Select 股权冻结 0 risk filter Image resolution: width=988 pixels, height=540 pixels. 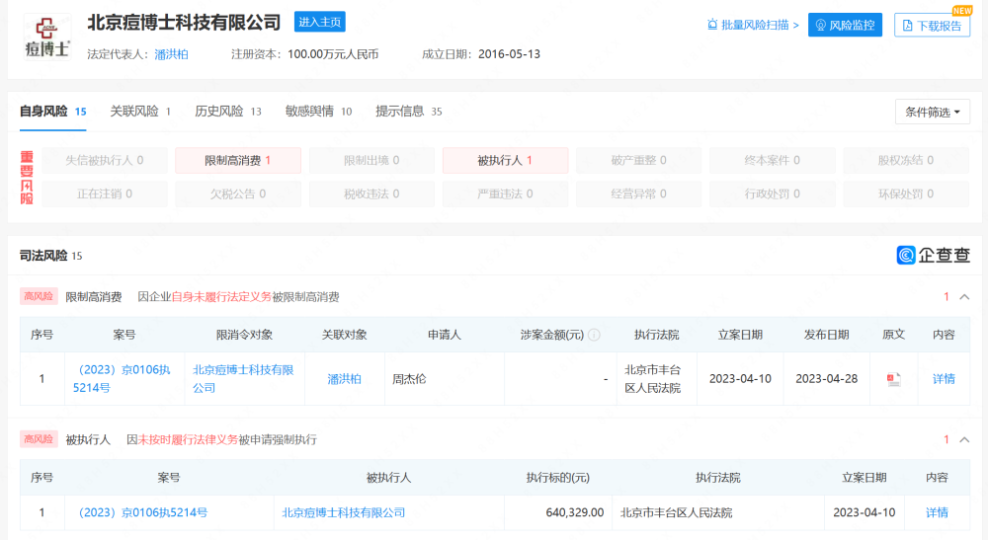click(x=906, y=161)
